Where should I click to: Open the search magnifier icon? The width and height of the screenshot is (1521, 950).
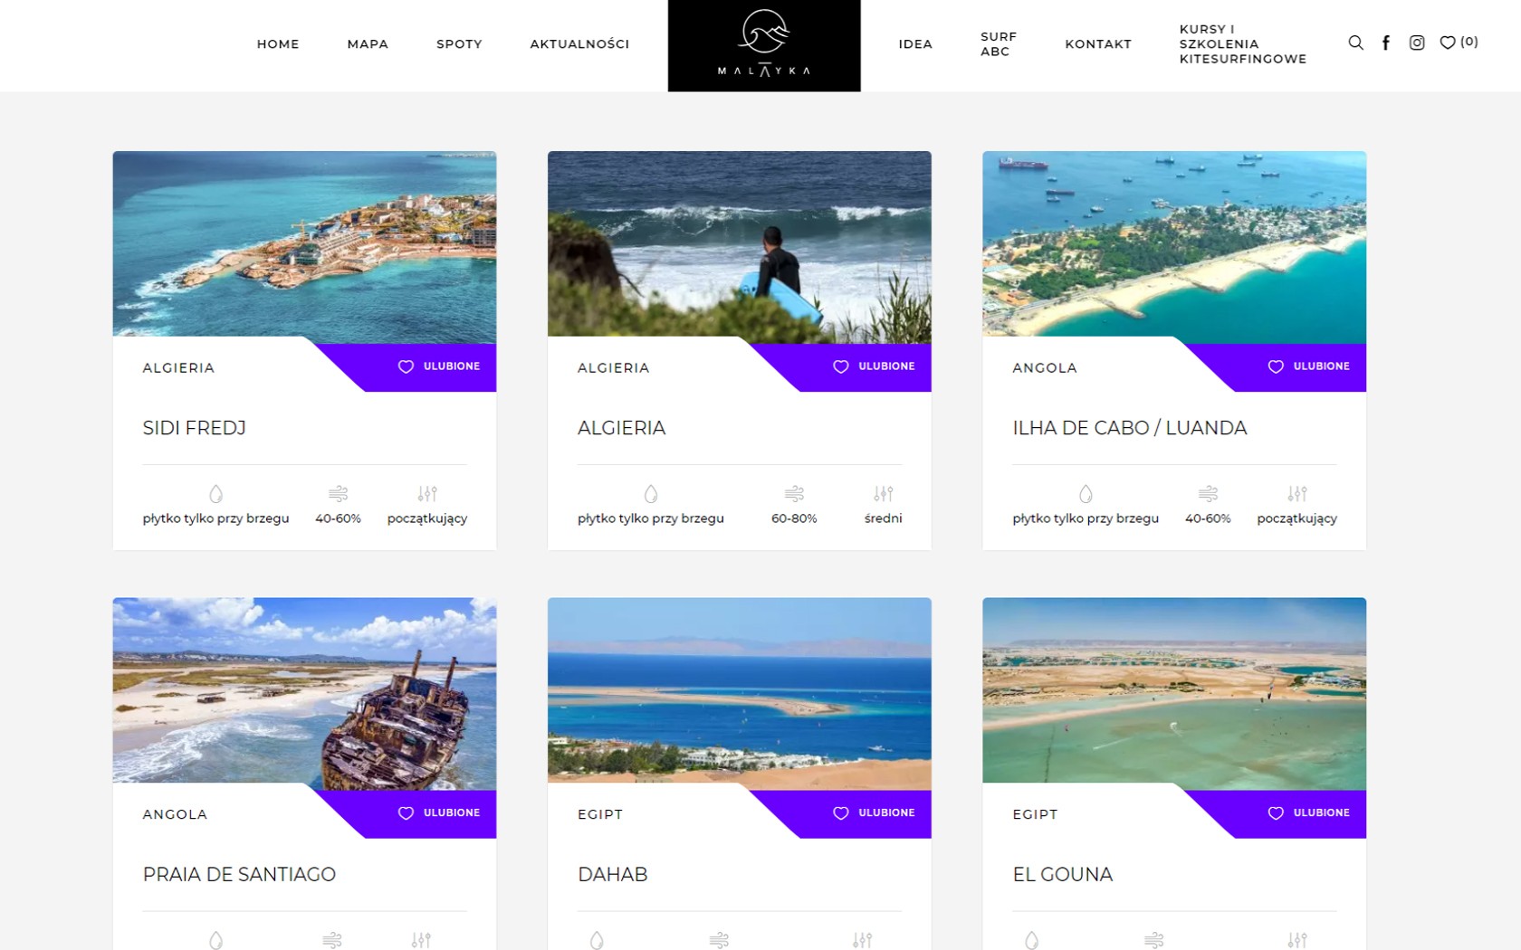(x=1355, y=43)
